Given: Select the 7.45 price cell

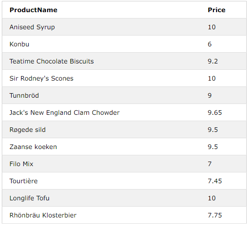Looking at the screenshot, I should click(215, 181).
